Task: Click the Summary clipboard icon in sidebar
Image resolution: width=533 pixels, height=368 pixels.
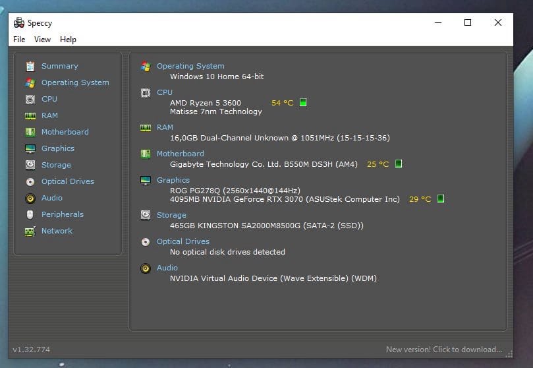Action: [x=30, y=67]
